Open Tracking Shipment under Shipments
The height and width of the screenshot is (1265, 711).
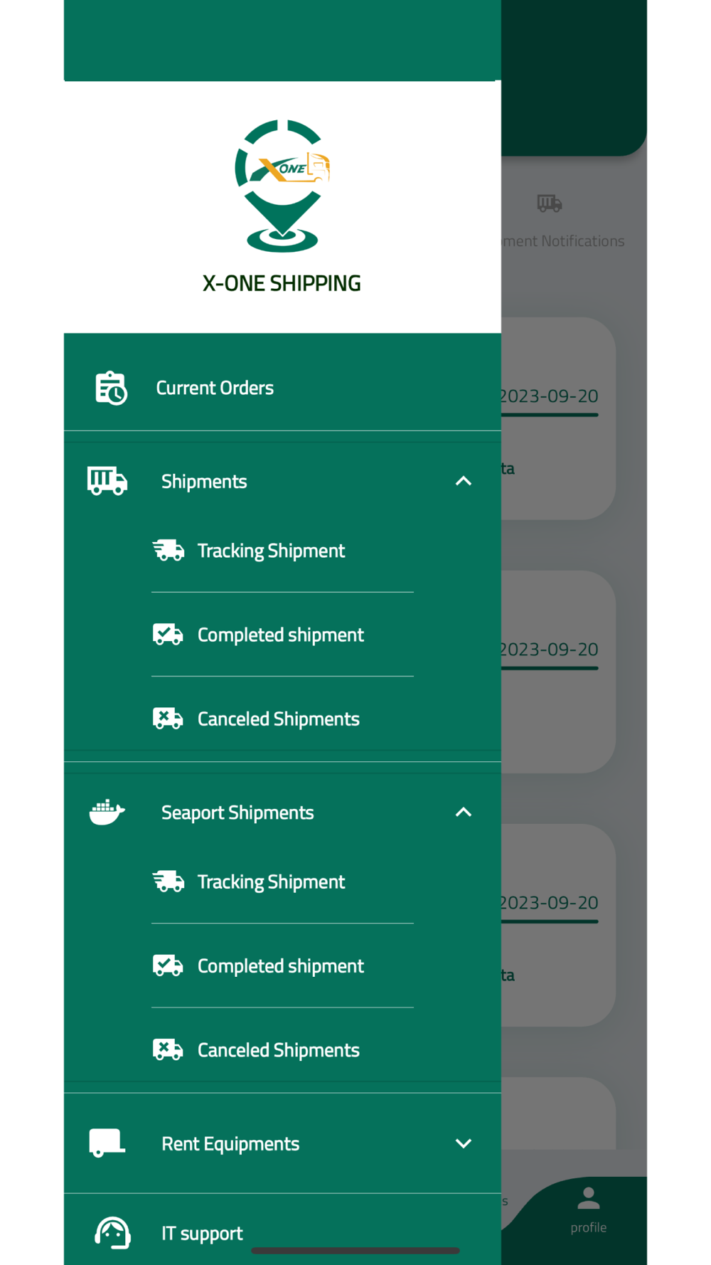271,551
